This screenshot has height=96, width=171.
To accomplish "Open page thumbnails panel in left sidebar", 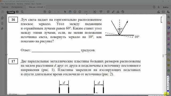I will (2, 18).
